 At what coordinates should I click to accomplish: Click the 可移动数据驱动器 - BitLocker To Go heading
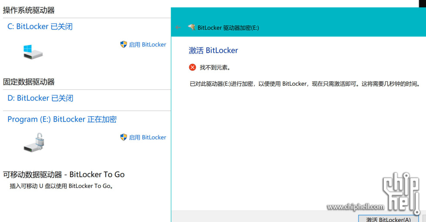pos(64,175)
